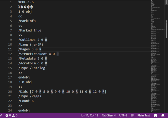Open Go to Line via Ln 11, Col 13
Image resolution: width=168 pixels, height=118 pixels.
(x=90, y=115)
